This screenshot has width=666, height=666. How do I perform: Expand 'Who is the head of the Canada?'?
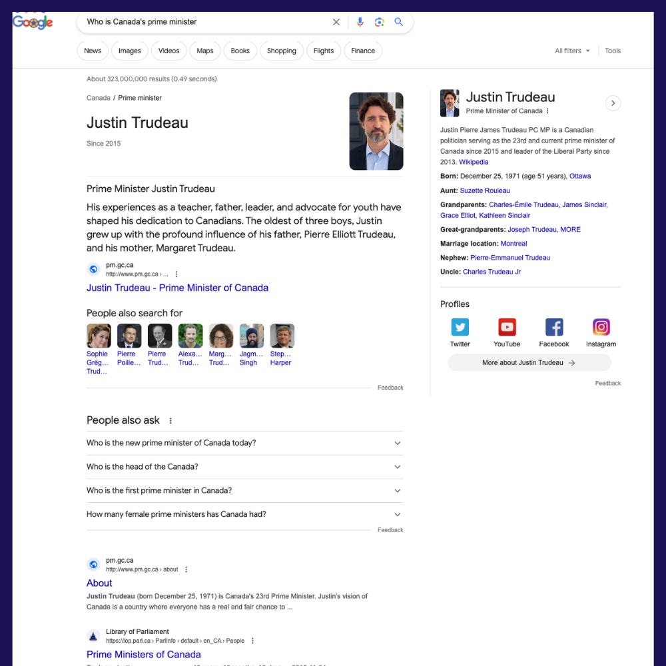click(244, 467)
